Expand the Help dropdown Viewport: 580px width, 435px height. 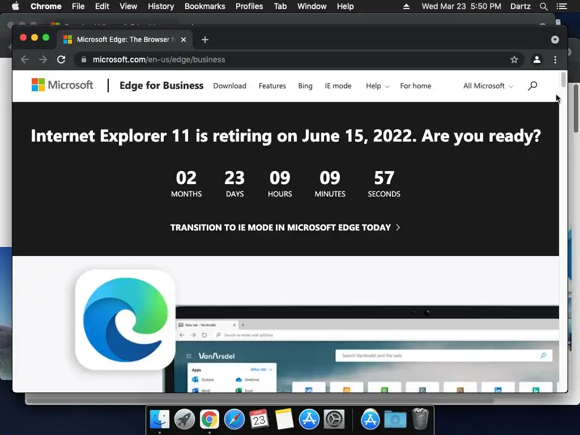pyautogui.click(x=377, y=86)
